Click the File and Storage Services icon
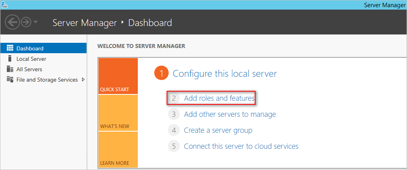This screenshot has height=170, width=407. tap(10, 80)
